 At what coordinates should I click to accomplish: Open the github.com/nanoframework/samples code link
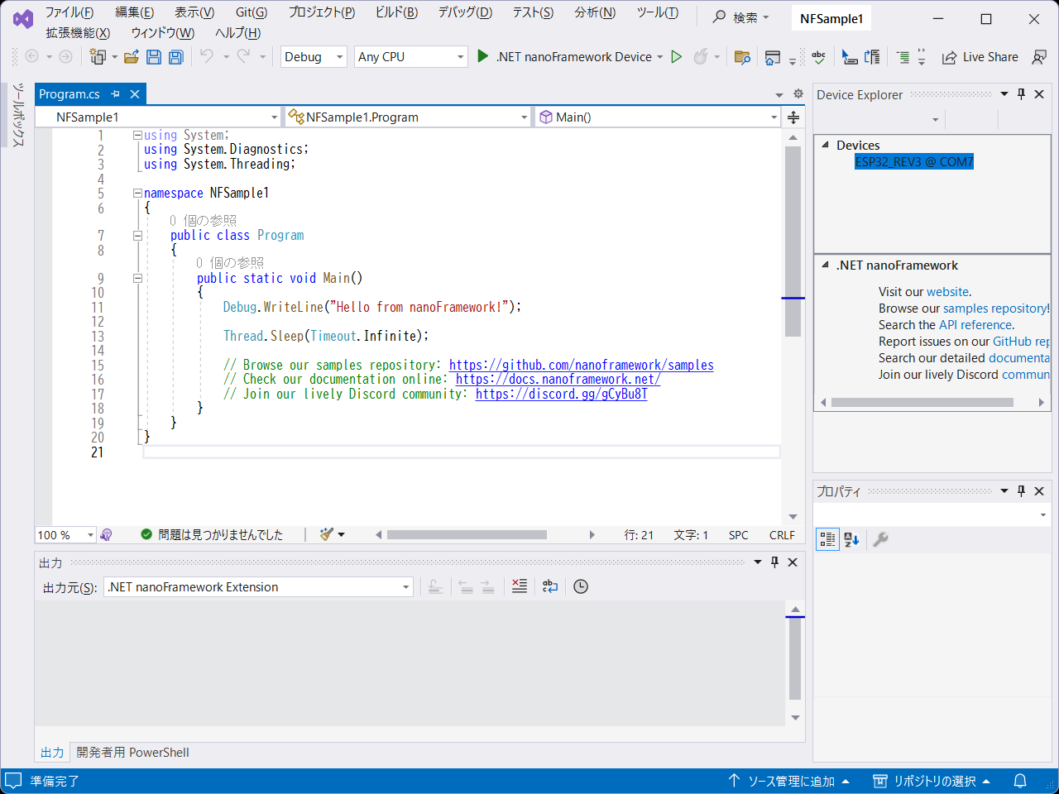tap(582, 365)
